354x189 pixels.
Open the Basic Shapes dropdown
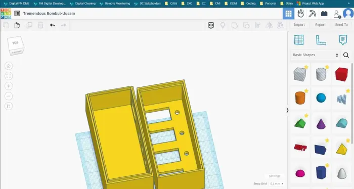[x=315, y=55]
